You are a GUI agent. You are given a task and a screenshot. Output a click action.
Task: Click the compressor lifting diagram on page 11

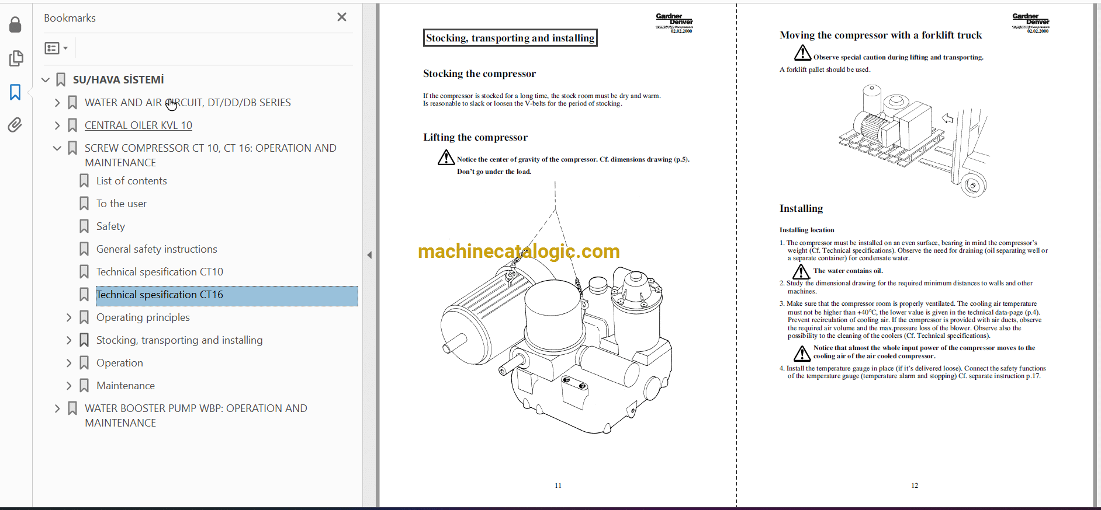point(556,308)
